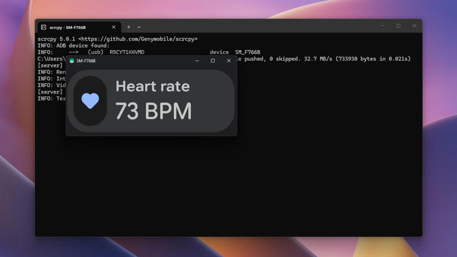Click the 'INFO: ADB device found:' line
Screen dimensions: 457x257
tap(73, 45)
